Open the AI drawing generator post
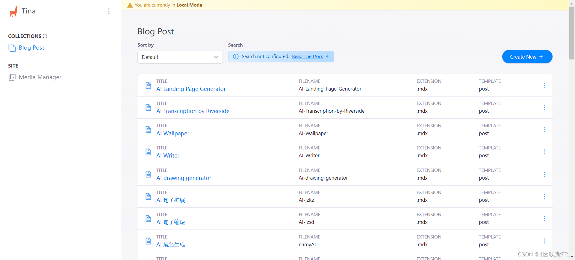 pos(184,178)
